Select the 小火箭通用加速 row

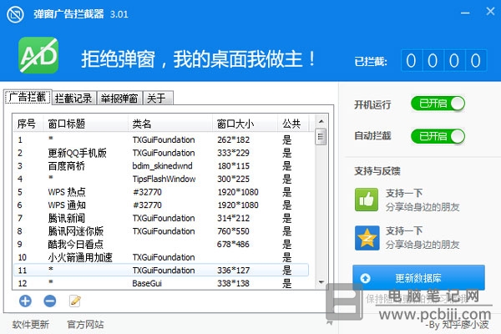tap(161, 257)
